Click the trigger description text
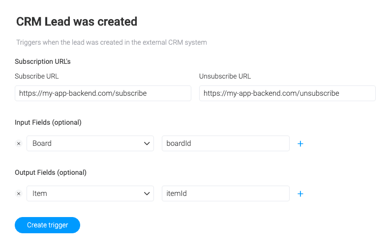This screenshot has width=389, height=247. click(112, 43)
